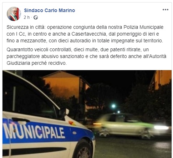
Task: Click the word Casertavecchia in the post
Action: coord(88,34)
